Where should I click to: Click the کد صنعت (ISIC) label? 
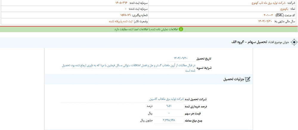pyautogui.click(x=285, y=15)
